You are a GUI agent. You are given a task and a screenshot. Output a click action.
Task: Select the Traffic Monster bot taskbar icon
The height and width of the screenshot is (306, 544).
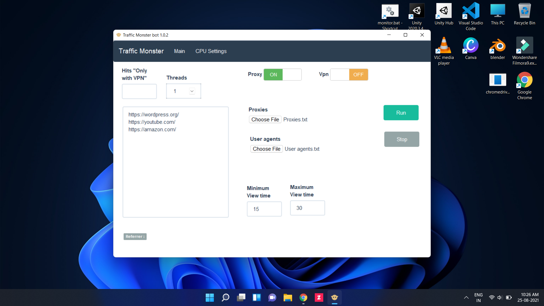point(334,297)
